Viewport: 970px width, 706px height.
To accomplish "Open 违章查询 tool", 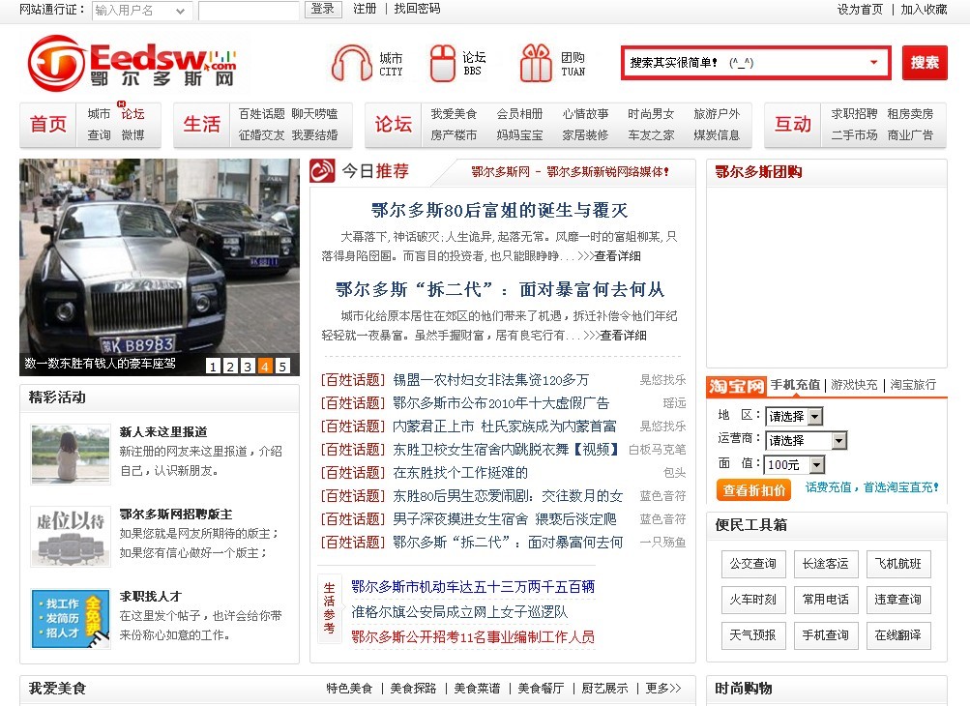I will point(898,600).
